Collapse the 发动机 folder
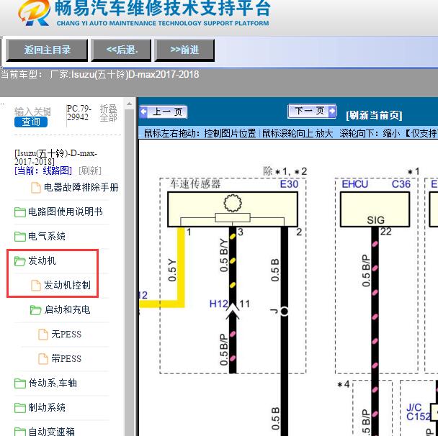Screen dimensions: 438x436 [42, 261]
